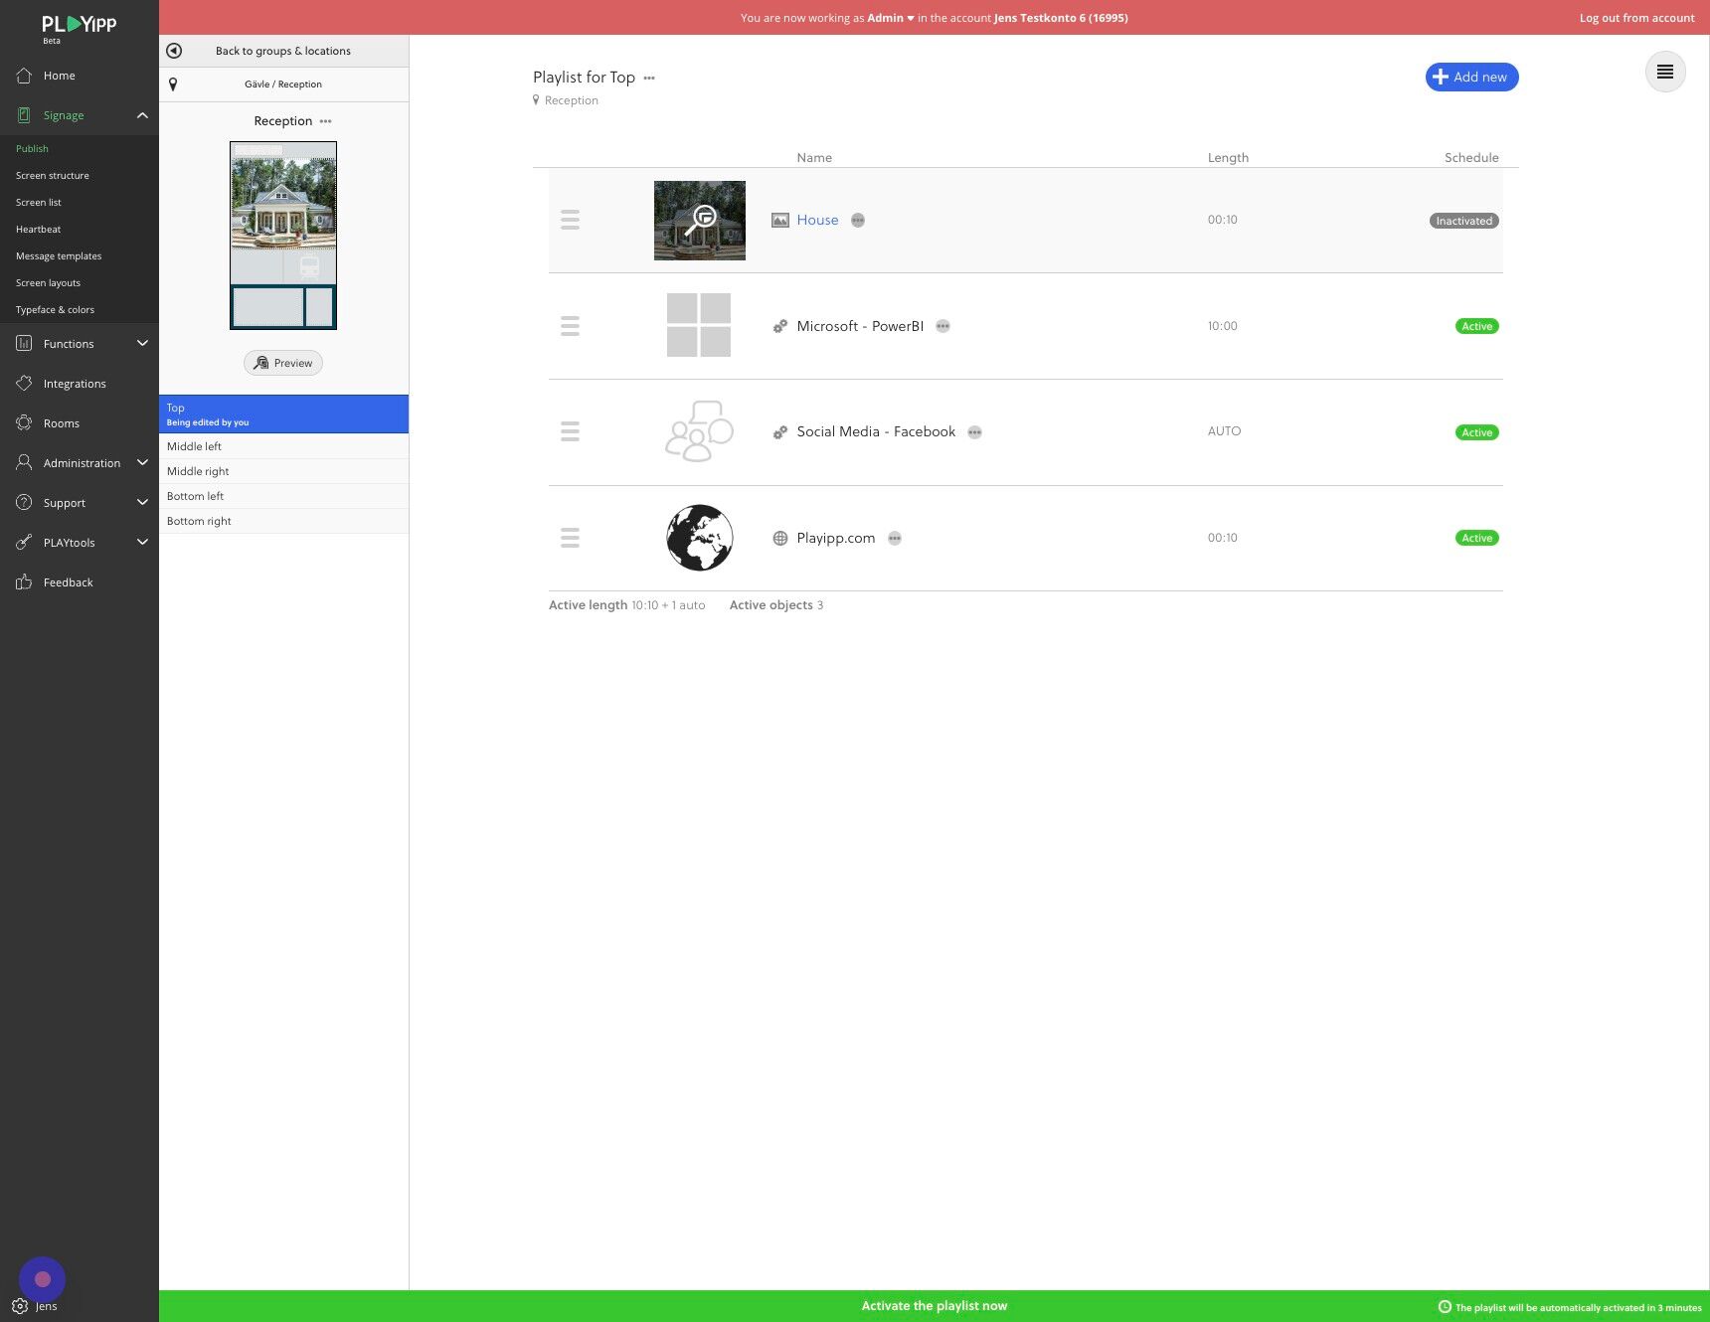Click the back arrow circle icon
Viewport: 1710px width, 1322px height.
click(x=174, y=51)
